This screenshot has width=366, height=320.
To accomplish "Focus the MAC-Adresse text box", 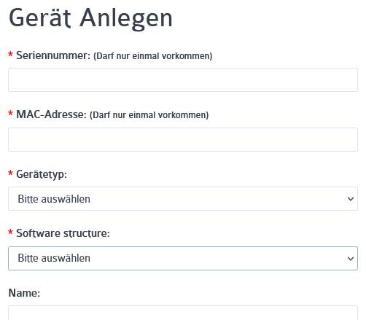I will pos(183,140).
